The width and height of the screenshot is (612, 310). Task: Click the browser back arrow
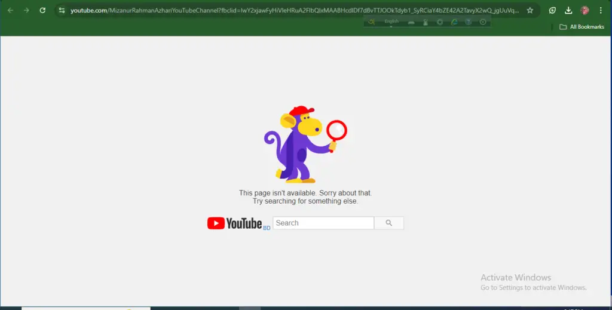10,10
